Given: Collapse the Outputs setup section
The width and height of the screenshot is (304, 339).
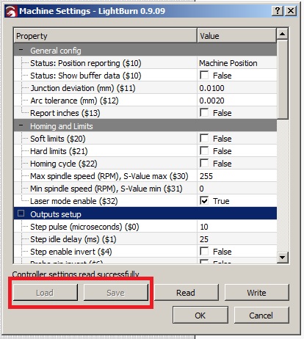Looking at the screenshot, I should [x=21, y=214].
